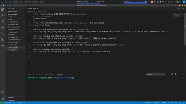186x104 pixels.
Task: Close the local.rules editor tab
Action: pos(37,8)
